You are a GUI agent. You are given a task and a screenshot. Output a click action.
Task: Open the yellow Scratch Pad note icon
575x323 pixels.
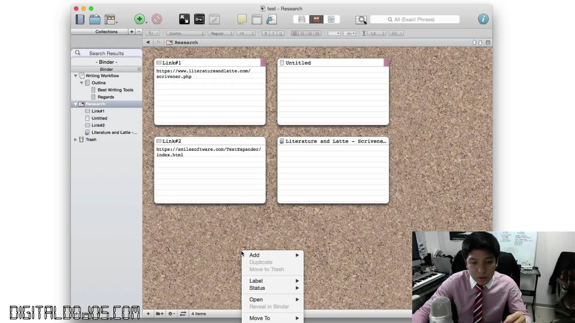[x=242, y=19]
